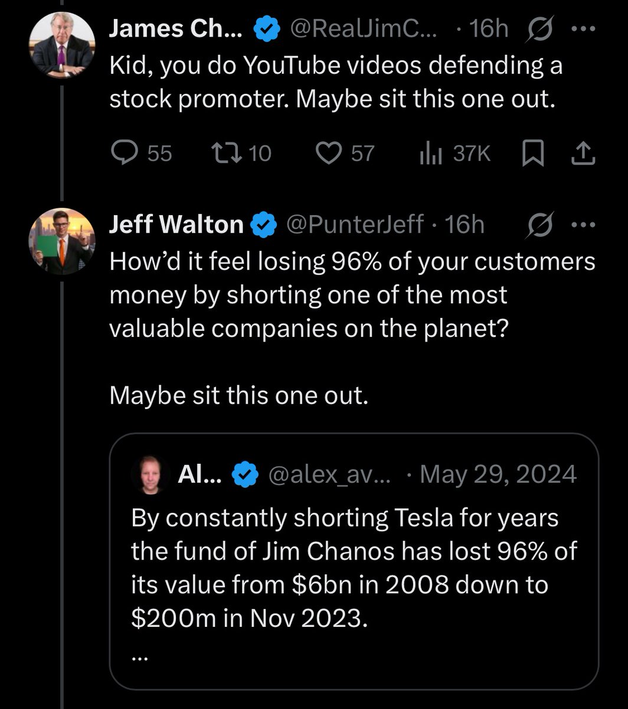Bookmark James Chanos's tweet
Image resolution: width=628 pixels, height=709 pixels.
point(533,154)
